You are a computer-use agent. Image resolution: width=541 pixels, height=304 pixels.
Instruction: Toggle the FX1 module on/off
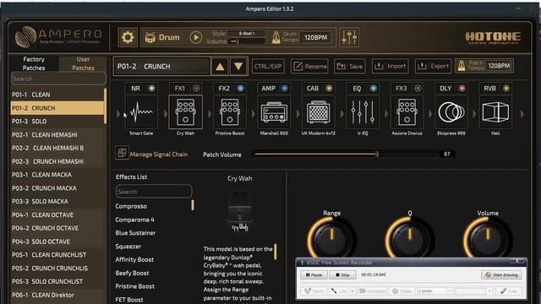pyautogui.click(x=196, y=88)
